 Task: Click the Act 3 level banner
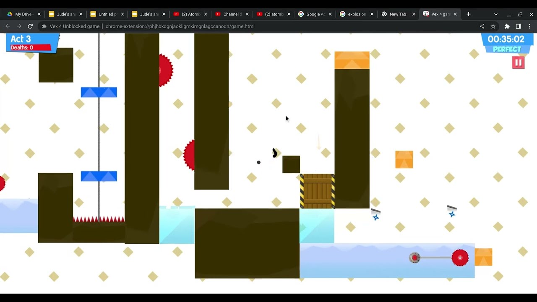tap(21, 39)
